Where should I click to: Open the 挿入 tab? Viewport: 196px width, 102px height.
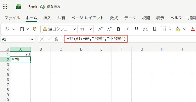coord(47,18)
